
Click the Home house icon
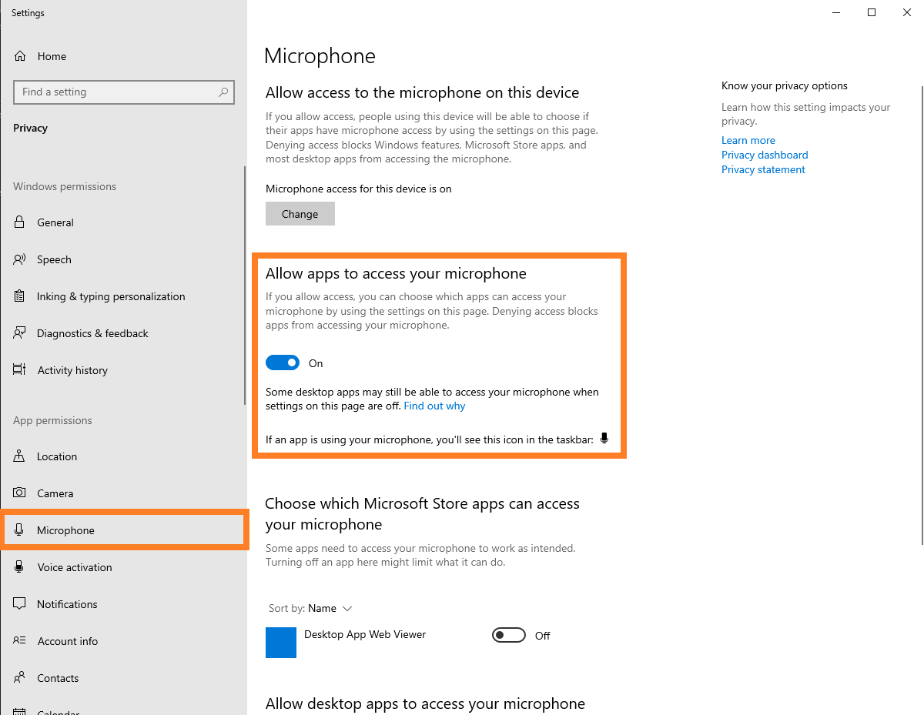20,56
